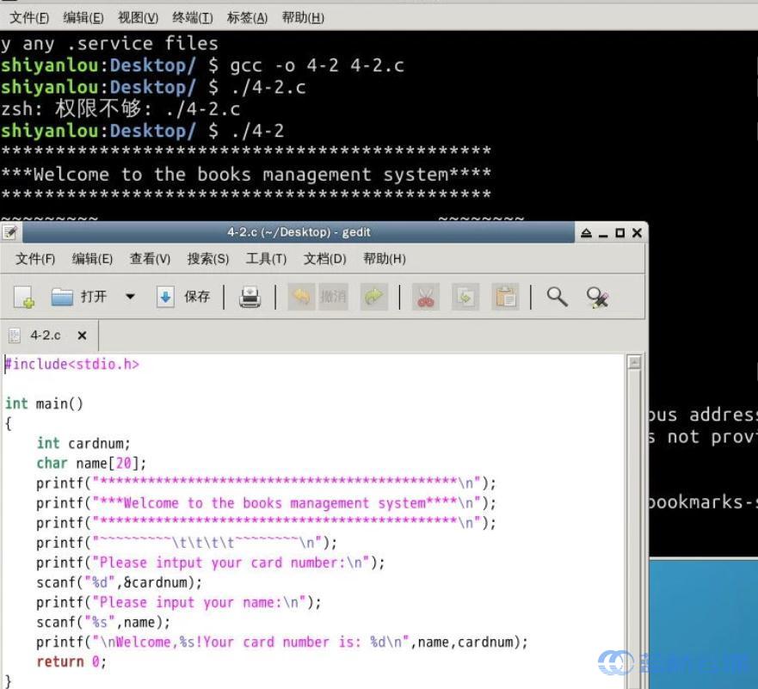Create a new document in gedit
The image size is (758, 689).
tap(24, 298)
